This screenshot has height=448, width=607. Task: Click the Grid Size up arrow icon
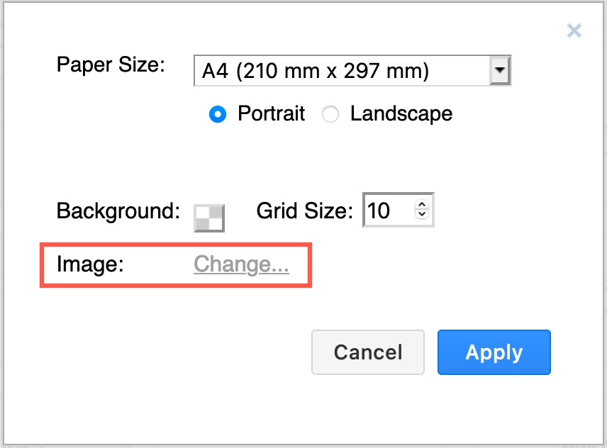click(421, 205)
